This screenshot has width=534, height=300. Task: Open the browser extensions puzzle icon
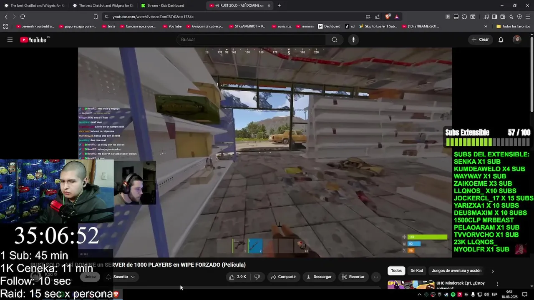pos(464,17)
